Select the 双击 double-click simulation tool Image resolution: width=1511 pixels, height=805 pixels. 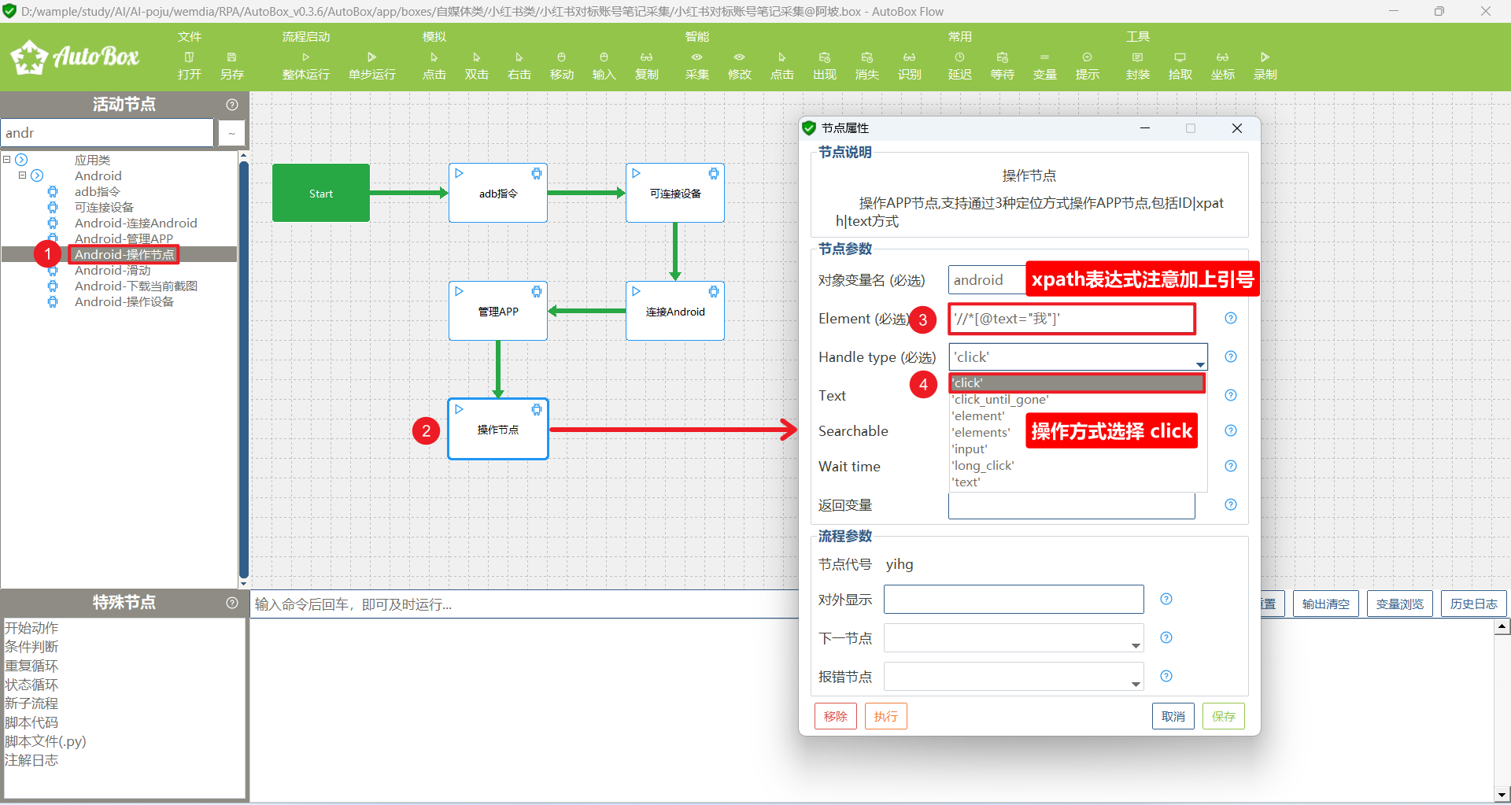pos(476,66)
